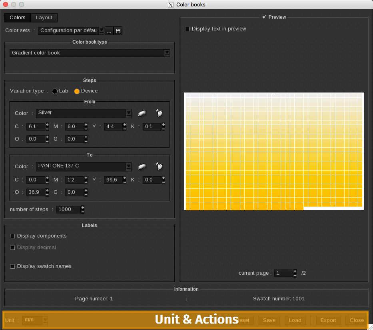This screenshot has width=373, height=330.
Task: Click the save icon beside Color sets
Action: pos(118,31)
